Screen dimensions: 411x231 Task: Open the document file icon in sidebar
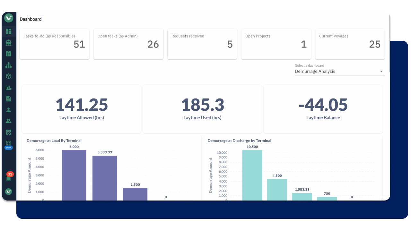point(9,98)
